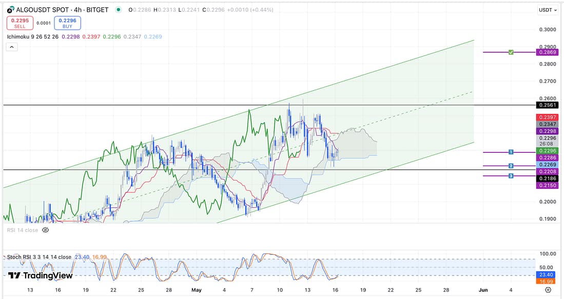Open time axis settings gear icon
The width and height of the screenshot is (564, 299).
(x=548, y=290)
